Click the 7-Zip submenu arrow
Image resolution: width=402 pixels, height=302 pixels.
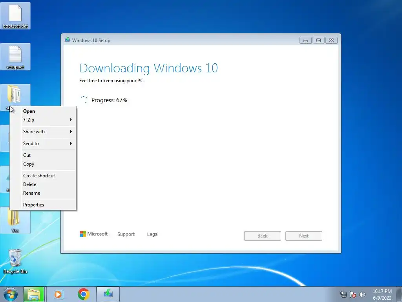pyautogui.click(x=71, y=120)
